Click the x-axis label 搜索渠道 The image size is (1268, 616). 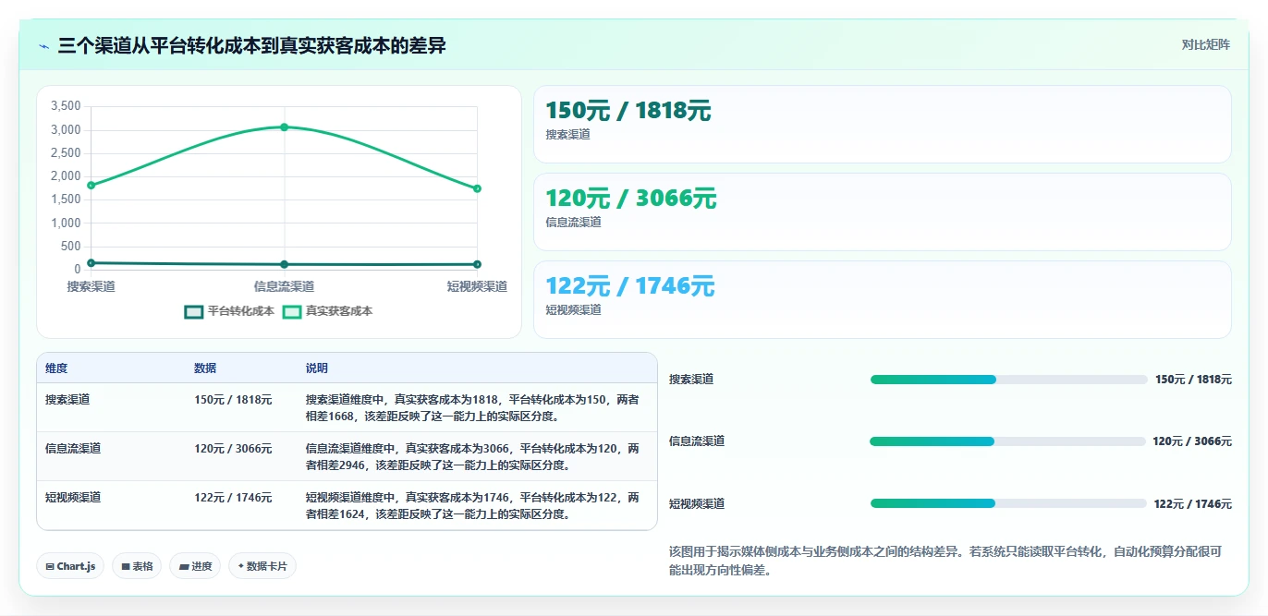click(91, 287)
